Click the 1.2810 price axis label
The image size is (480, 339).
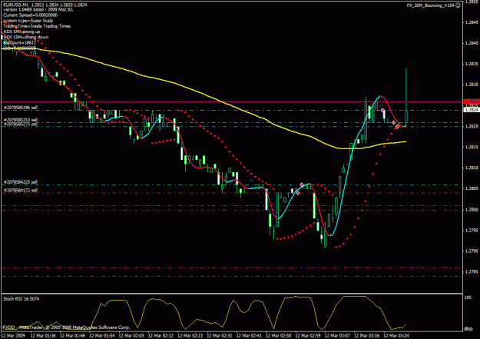[x=471, y=168]
